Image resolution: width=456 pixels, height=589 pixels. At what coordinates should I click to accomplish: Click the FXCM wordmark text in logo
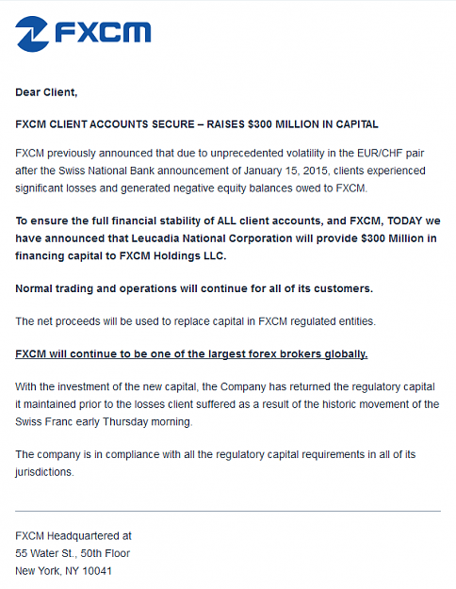pyautogui.click(x=103, y=32)
